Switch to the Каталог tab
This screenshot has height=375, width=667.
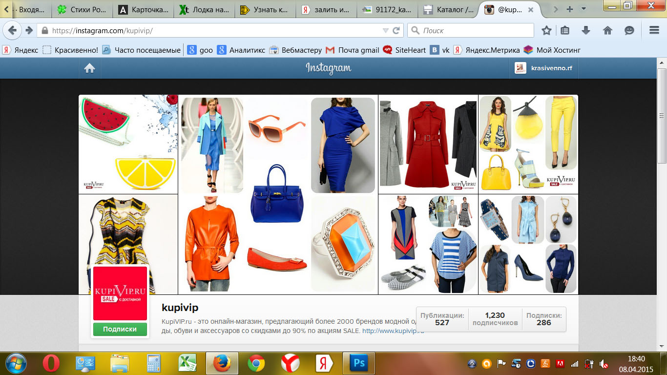[449, 9]
